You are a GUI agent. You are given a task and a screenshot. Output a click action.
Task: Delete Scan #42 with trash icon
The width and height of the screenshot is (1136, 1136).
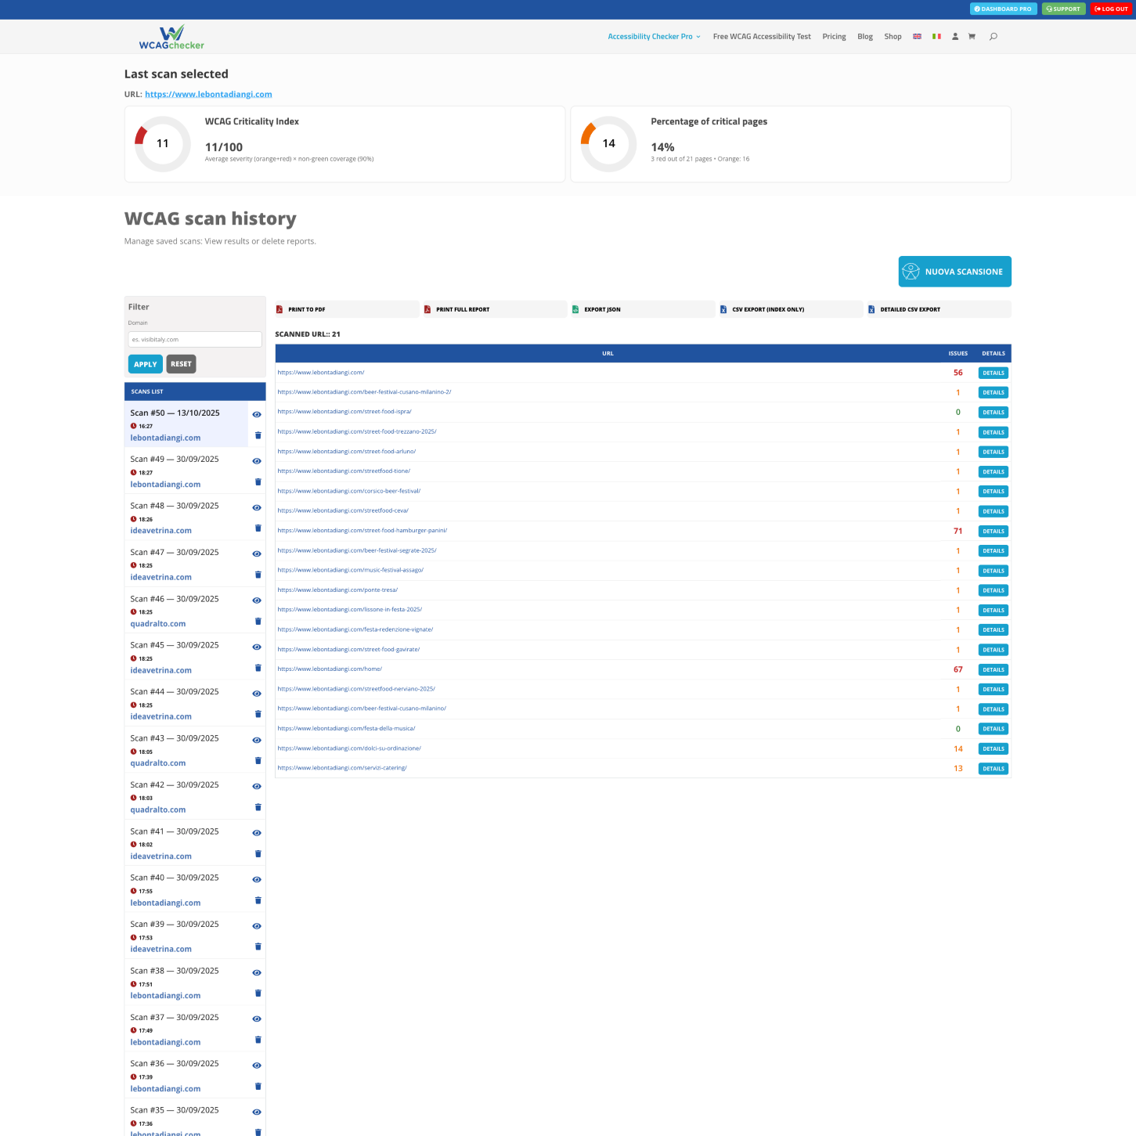point(258,807)
